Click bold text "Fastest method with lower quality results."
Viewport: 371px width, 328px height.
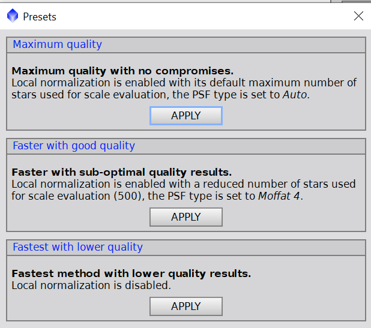click(131, 274)
